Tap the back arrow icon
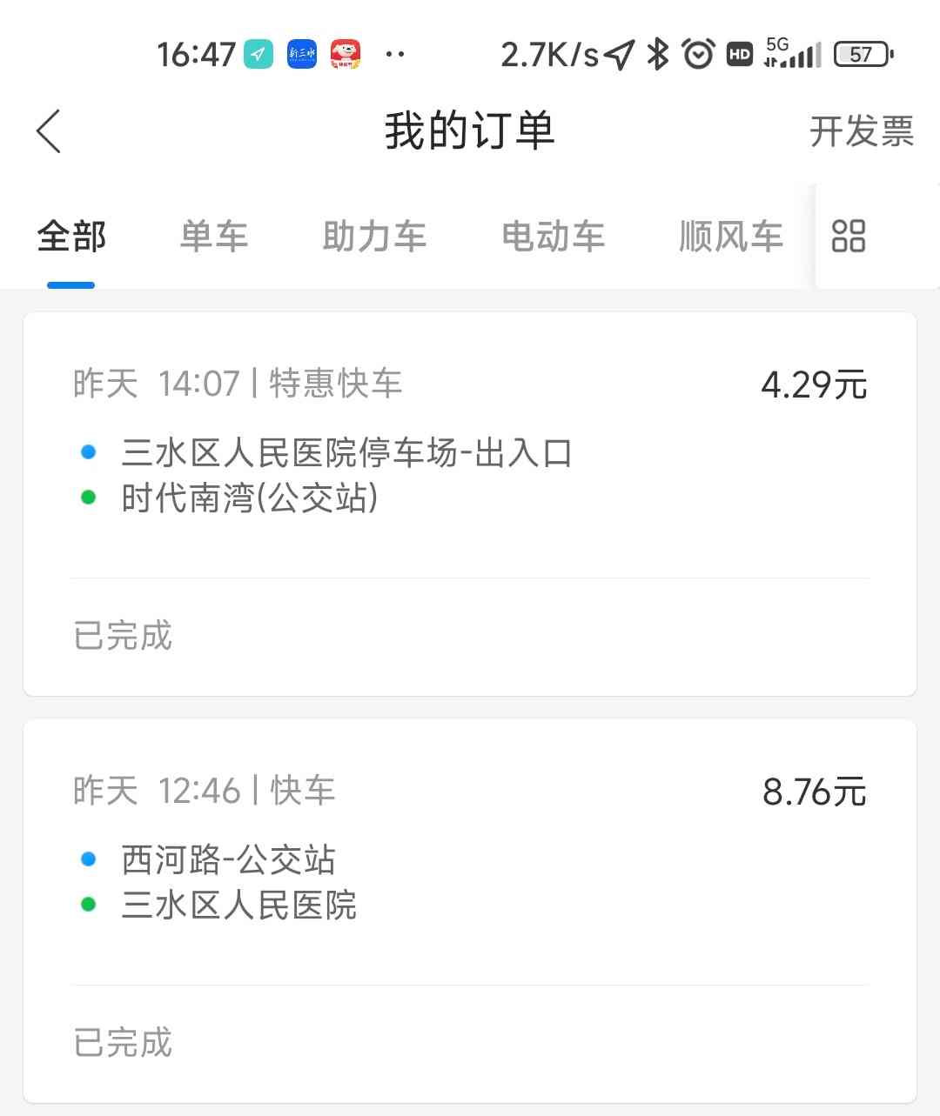940x1116 pixels. tap(49, 131)
